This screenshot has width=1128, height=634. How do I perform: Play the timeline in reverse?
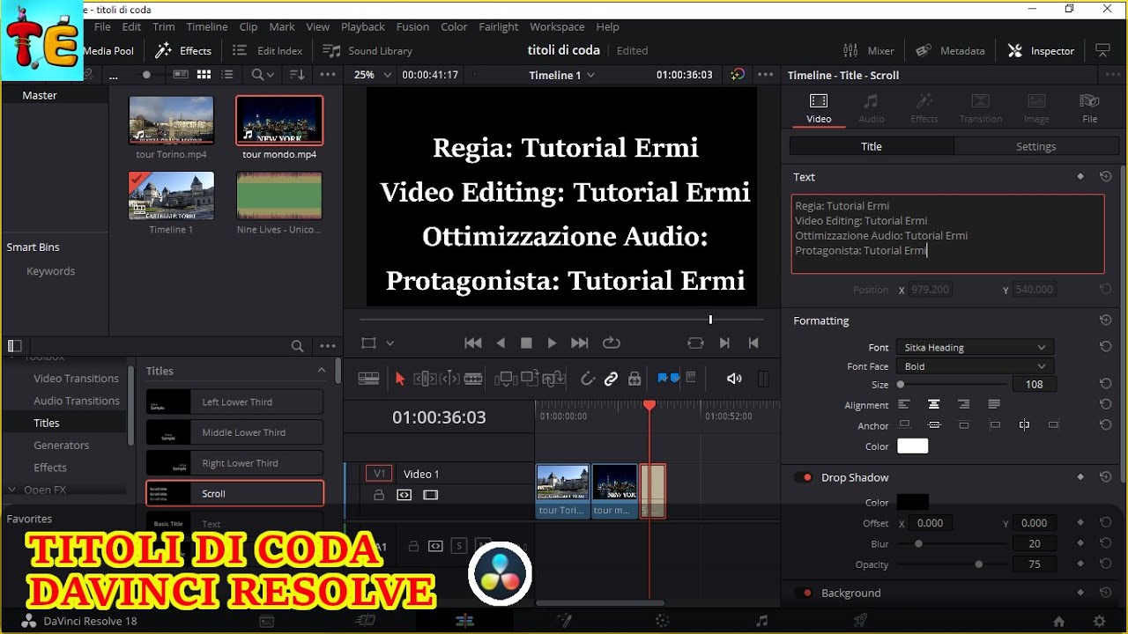pyautogui.click(x=501, y=343)
